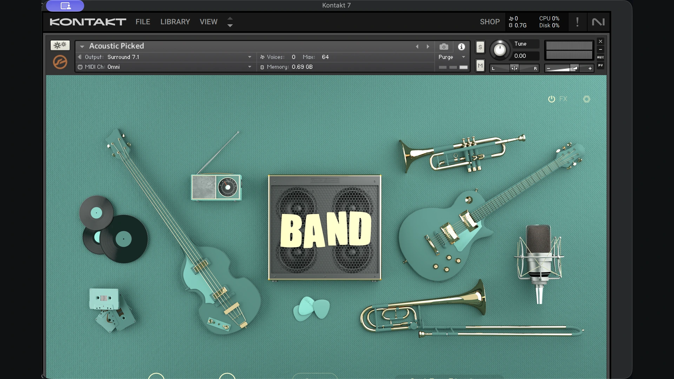674x379 pixels.
Task: Click the orange library logo icon
Action: (x=60, y=62)
